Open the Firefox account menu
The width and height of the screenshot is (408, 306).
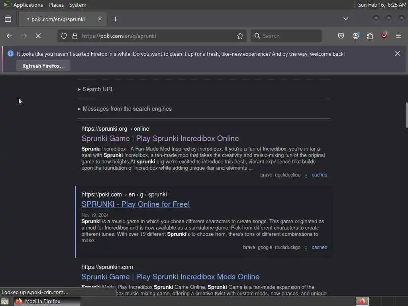click(x=356, y=36)
